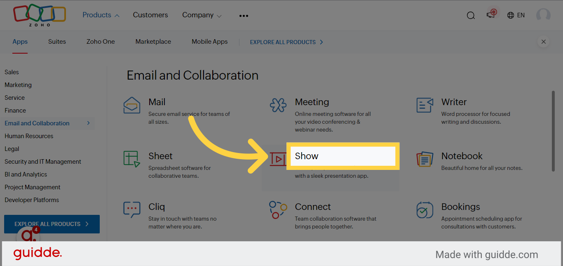Open the overflow ellipsis menu
The height and width of the screenshot is (266, 563).
244,16
